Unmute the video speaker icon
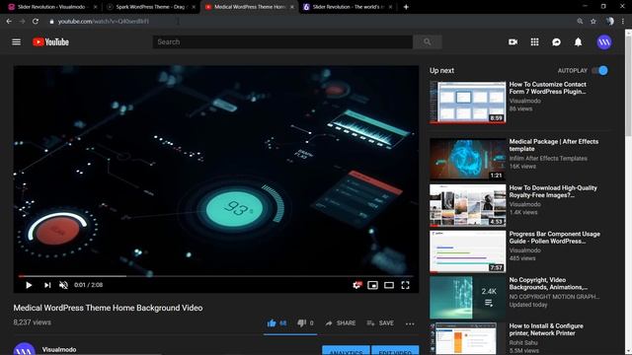This screenshot has height=355, width=632. click(63, 285)
